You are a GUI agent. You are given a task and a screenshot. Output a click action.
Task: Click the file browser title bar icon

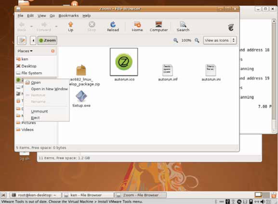19,9
